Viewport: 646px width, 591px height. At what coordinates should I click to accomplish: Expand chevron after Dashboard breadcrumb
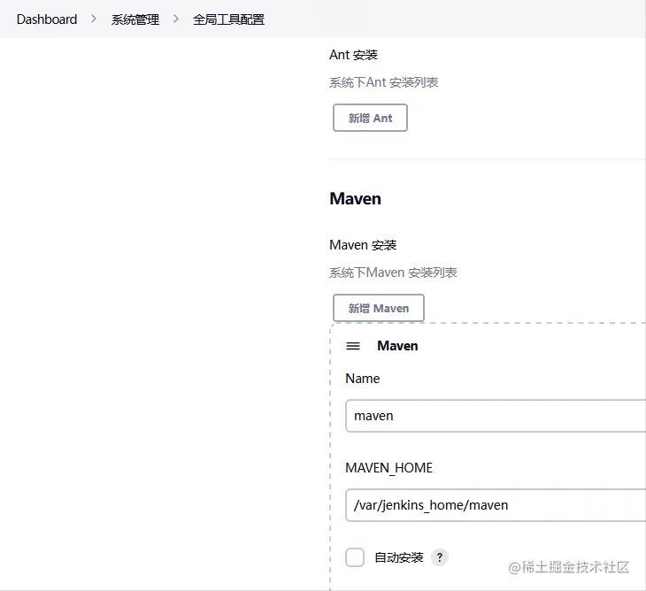[94, 19]
